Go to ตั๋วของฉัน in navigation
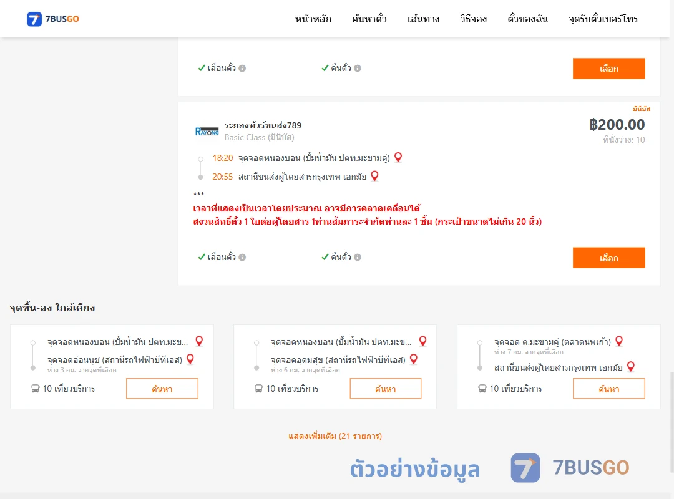The image size is (674, 499). tap(527, 19)
